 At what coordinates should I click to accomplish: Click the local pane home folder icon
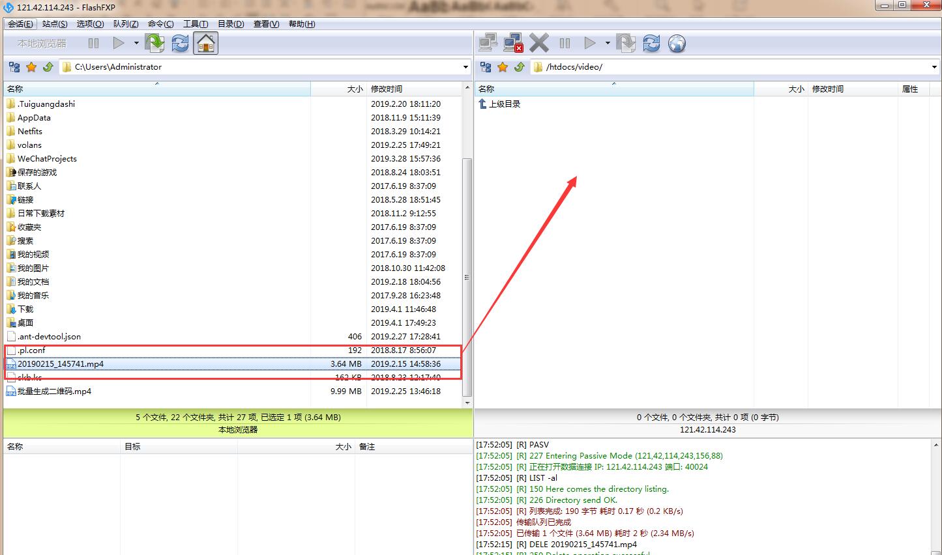[205, 44]
